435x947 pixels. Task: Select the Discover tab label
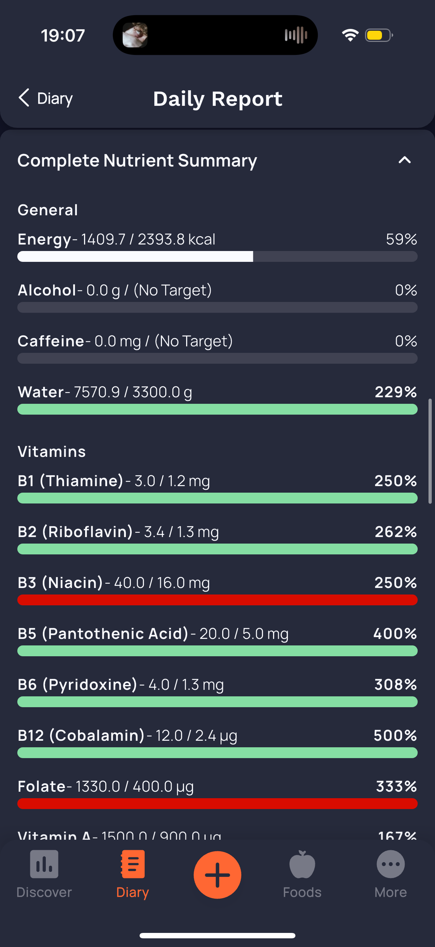(44, 892)
